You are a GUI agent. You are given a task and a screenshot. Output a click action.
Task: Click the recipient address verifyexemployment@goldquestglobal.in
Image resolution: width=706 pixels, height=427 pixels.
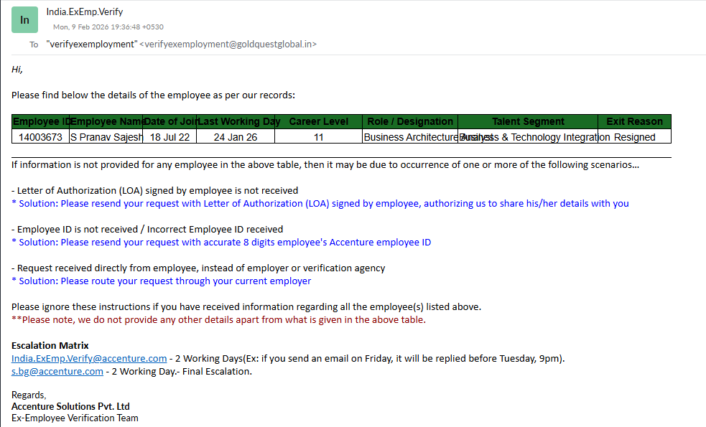click(x=228, y=44)
